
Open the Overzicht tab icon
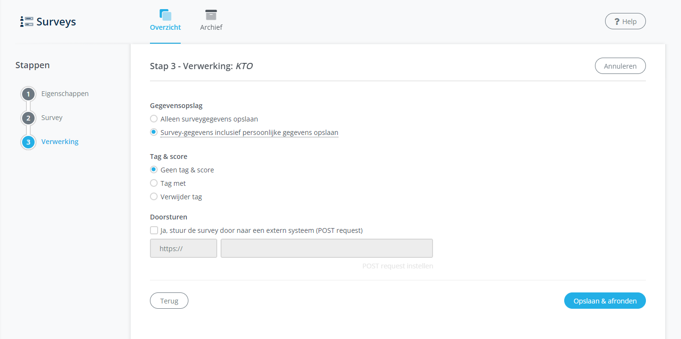tap(165, 15)
